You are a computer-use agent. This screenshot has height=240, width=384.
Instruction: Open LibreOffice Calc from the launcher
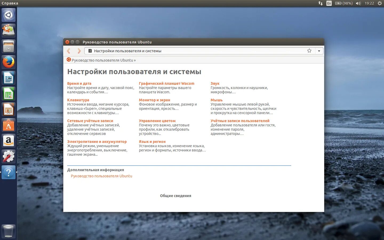coord(8,93)
